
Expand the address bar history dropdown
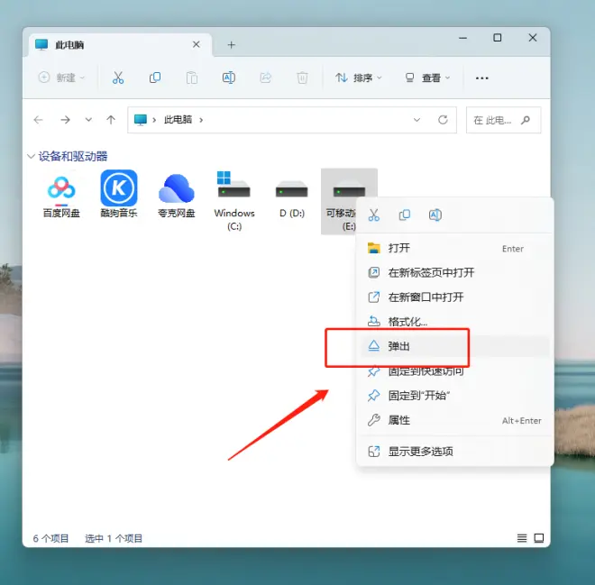pyautogui.click(x=416, y=120)
